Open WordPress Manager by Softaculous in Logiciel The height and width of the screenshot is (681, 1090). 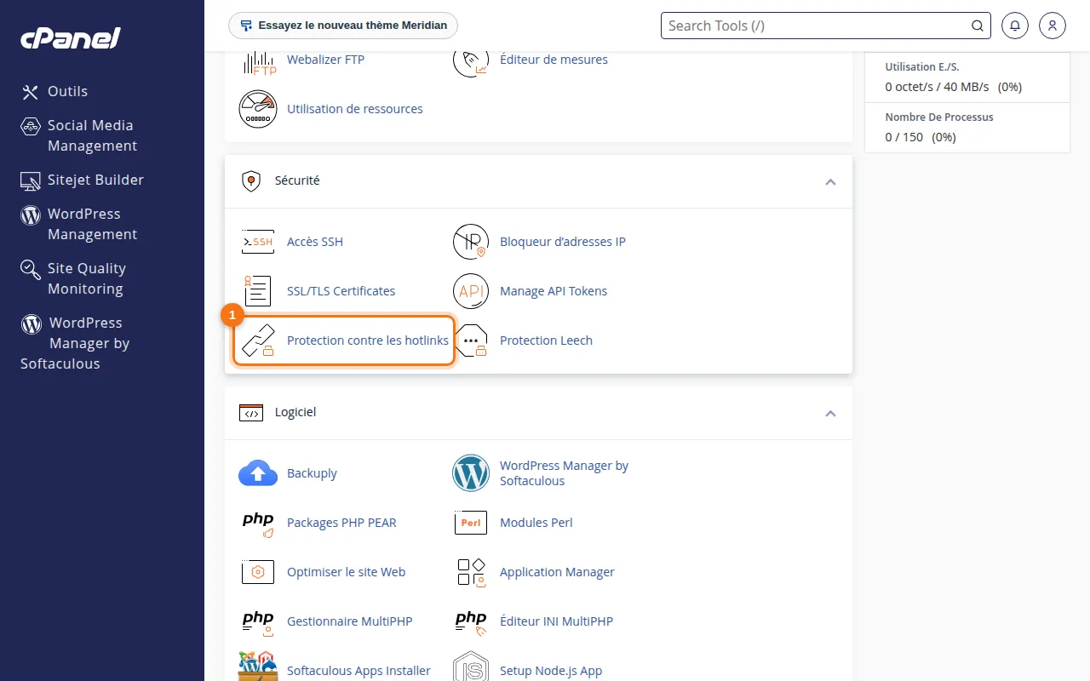(564, 473)
